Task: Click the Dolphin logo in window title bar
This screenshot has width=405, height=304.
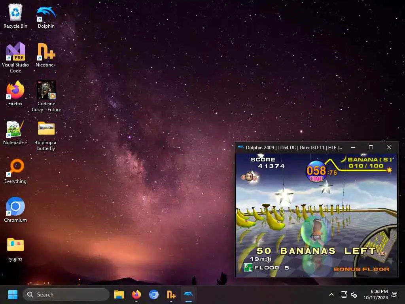Action: pyautogui.click(x=240, y=147)
